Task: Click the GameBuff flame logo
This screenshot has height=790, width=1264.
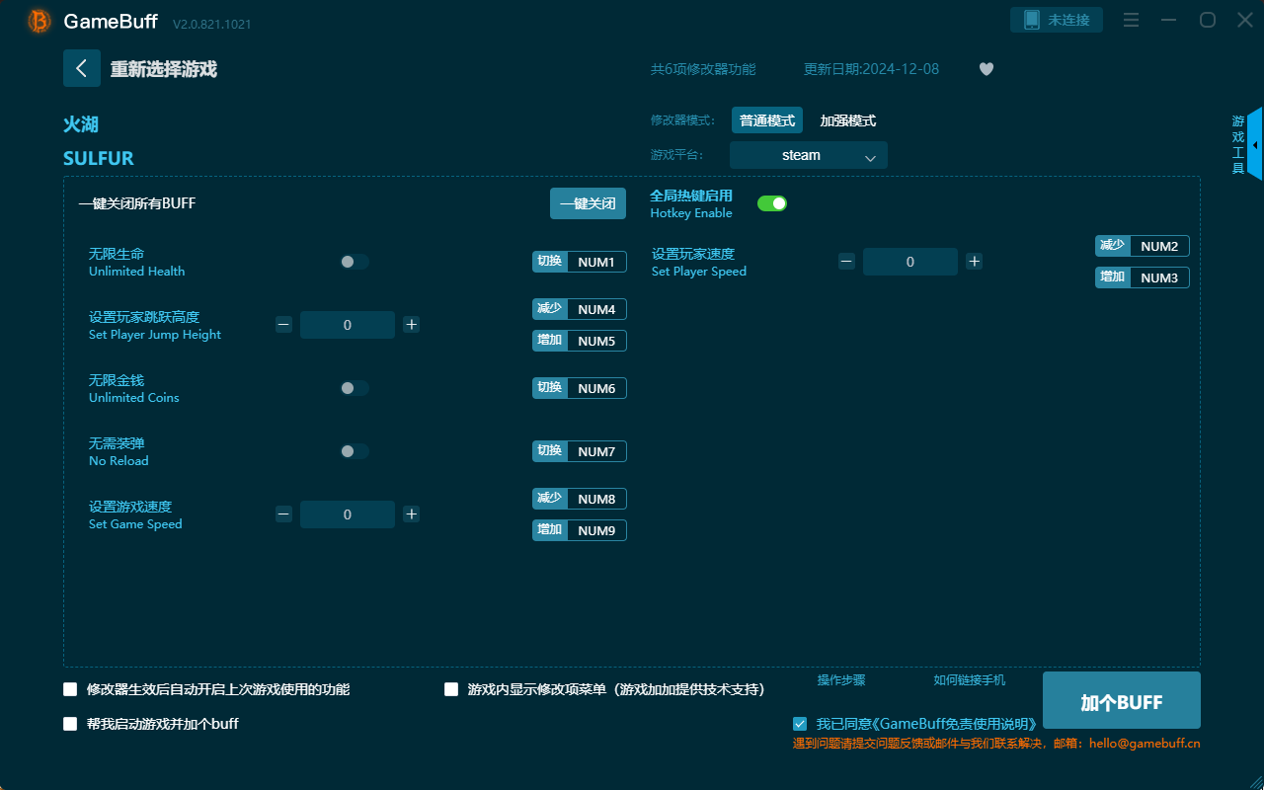Action: pos(38,20)
